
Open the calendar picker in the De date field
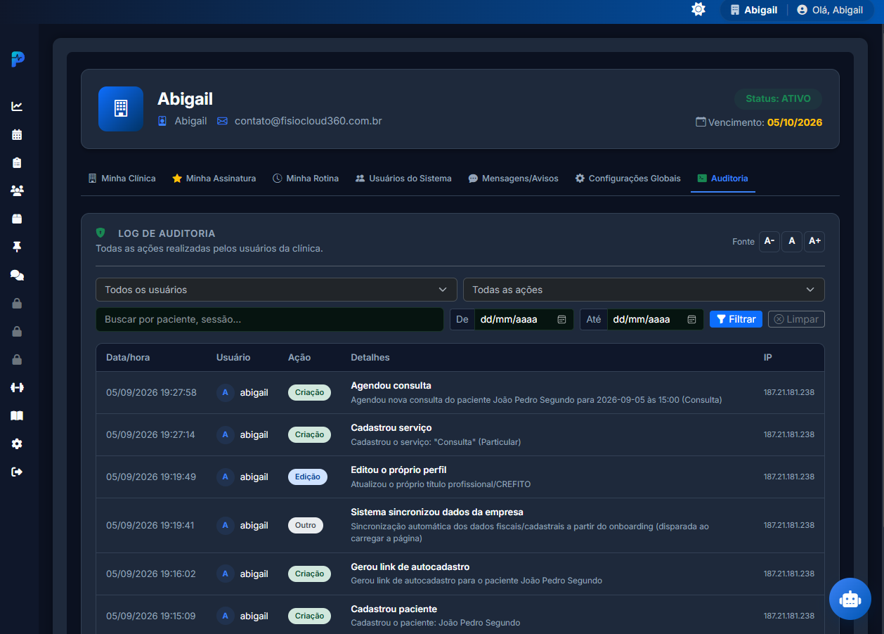pos(561,319)
